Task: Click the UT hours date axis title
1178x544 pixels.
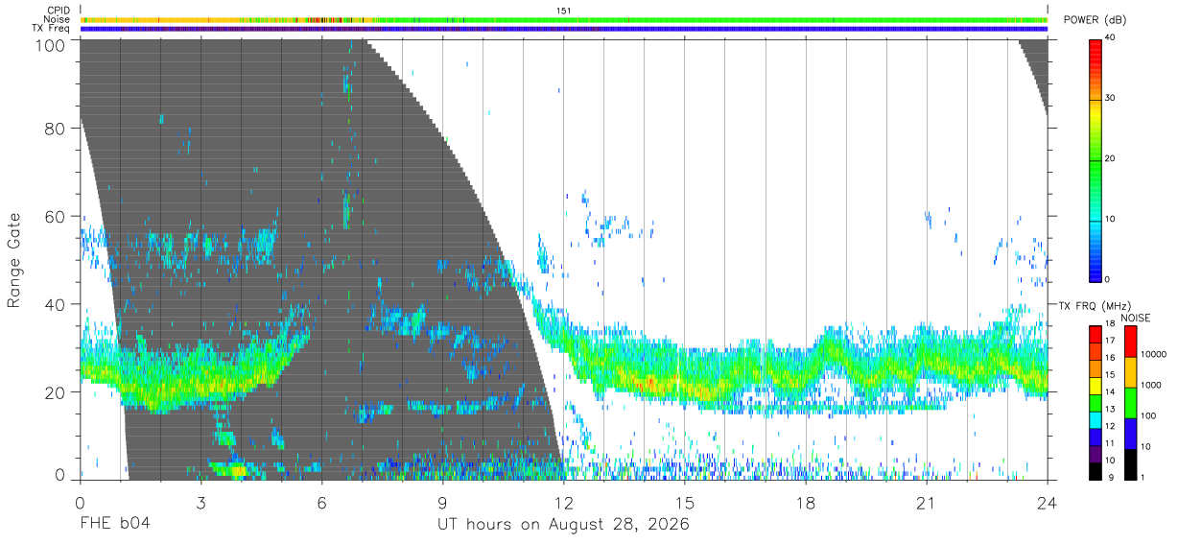Action: [x=563, y=525]
